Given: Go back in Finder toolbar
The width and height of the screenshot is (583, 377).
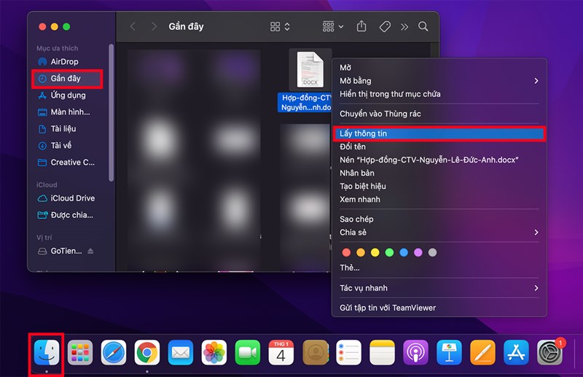Looking at the screenshot, I should [x=133, y=26].
